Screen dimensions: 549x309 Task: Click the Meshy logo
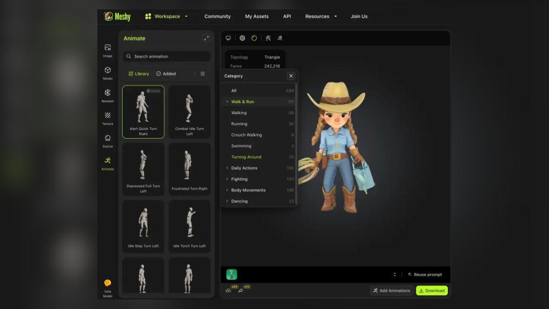click(117, 16)
